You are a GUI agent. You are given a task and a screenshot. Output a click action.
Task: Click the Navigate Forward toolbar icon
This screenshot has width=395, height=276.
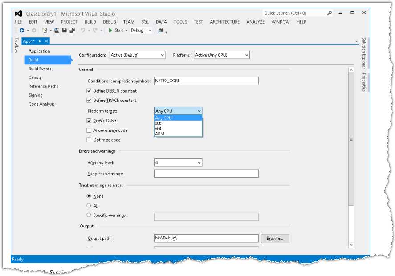pos(34,30)
